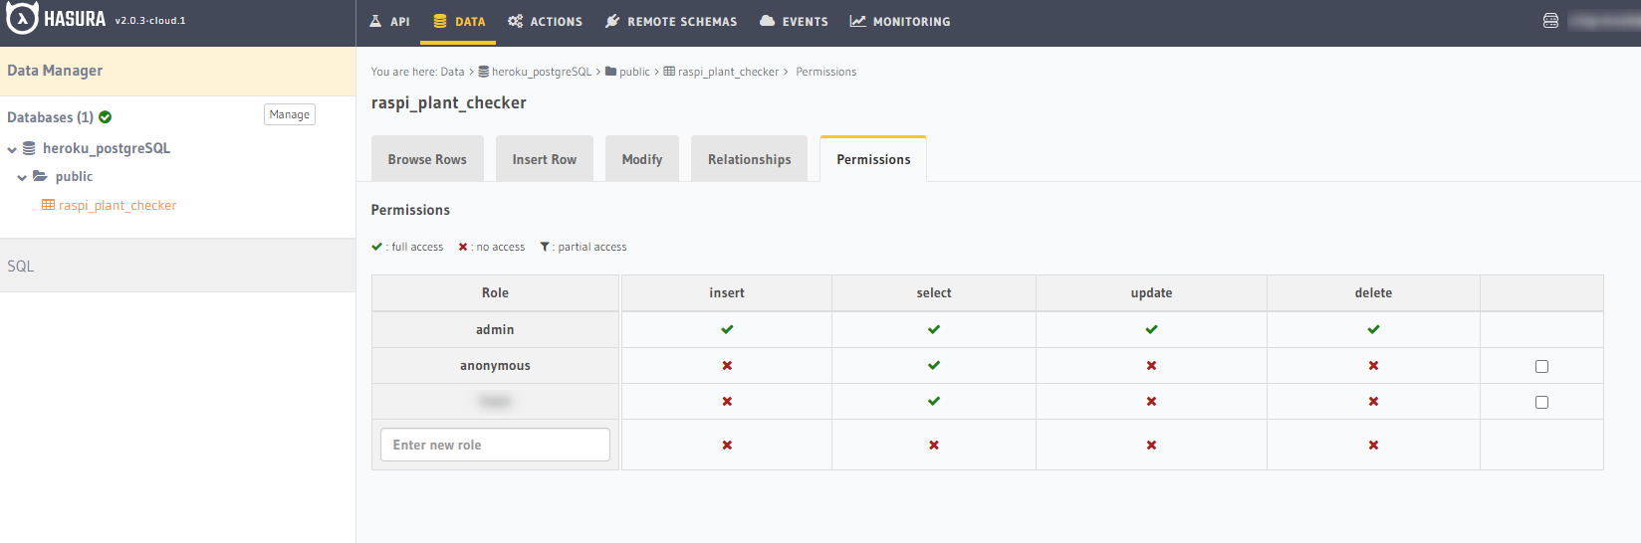Click the Manage databases button
1641x543 pixels.
(x=290, y=114)
